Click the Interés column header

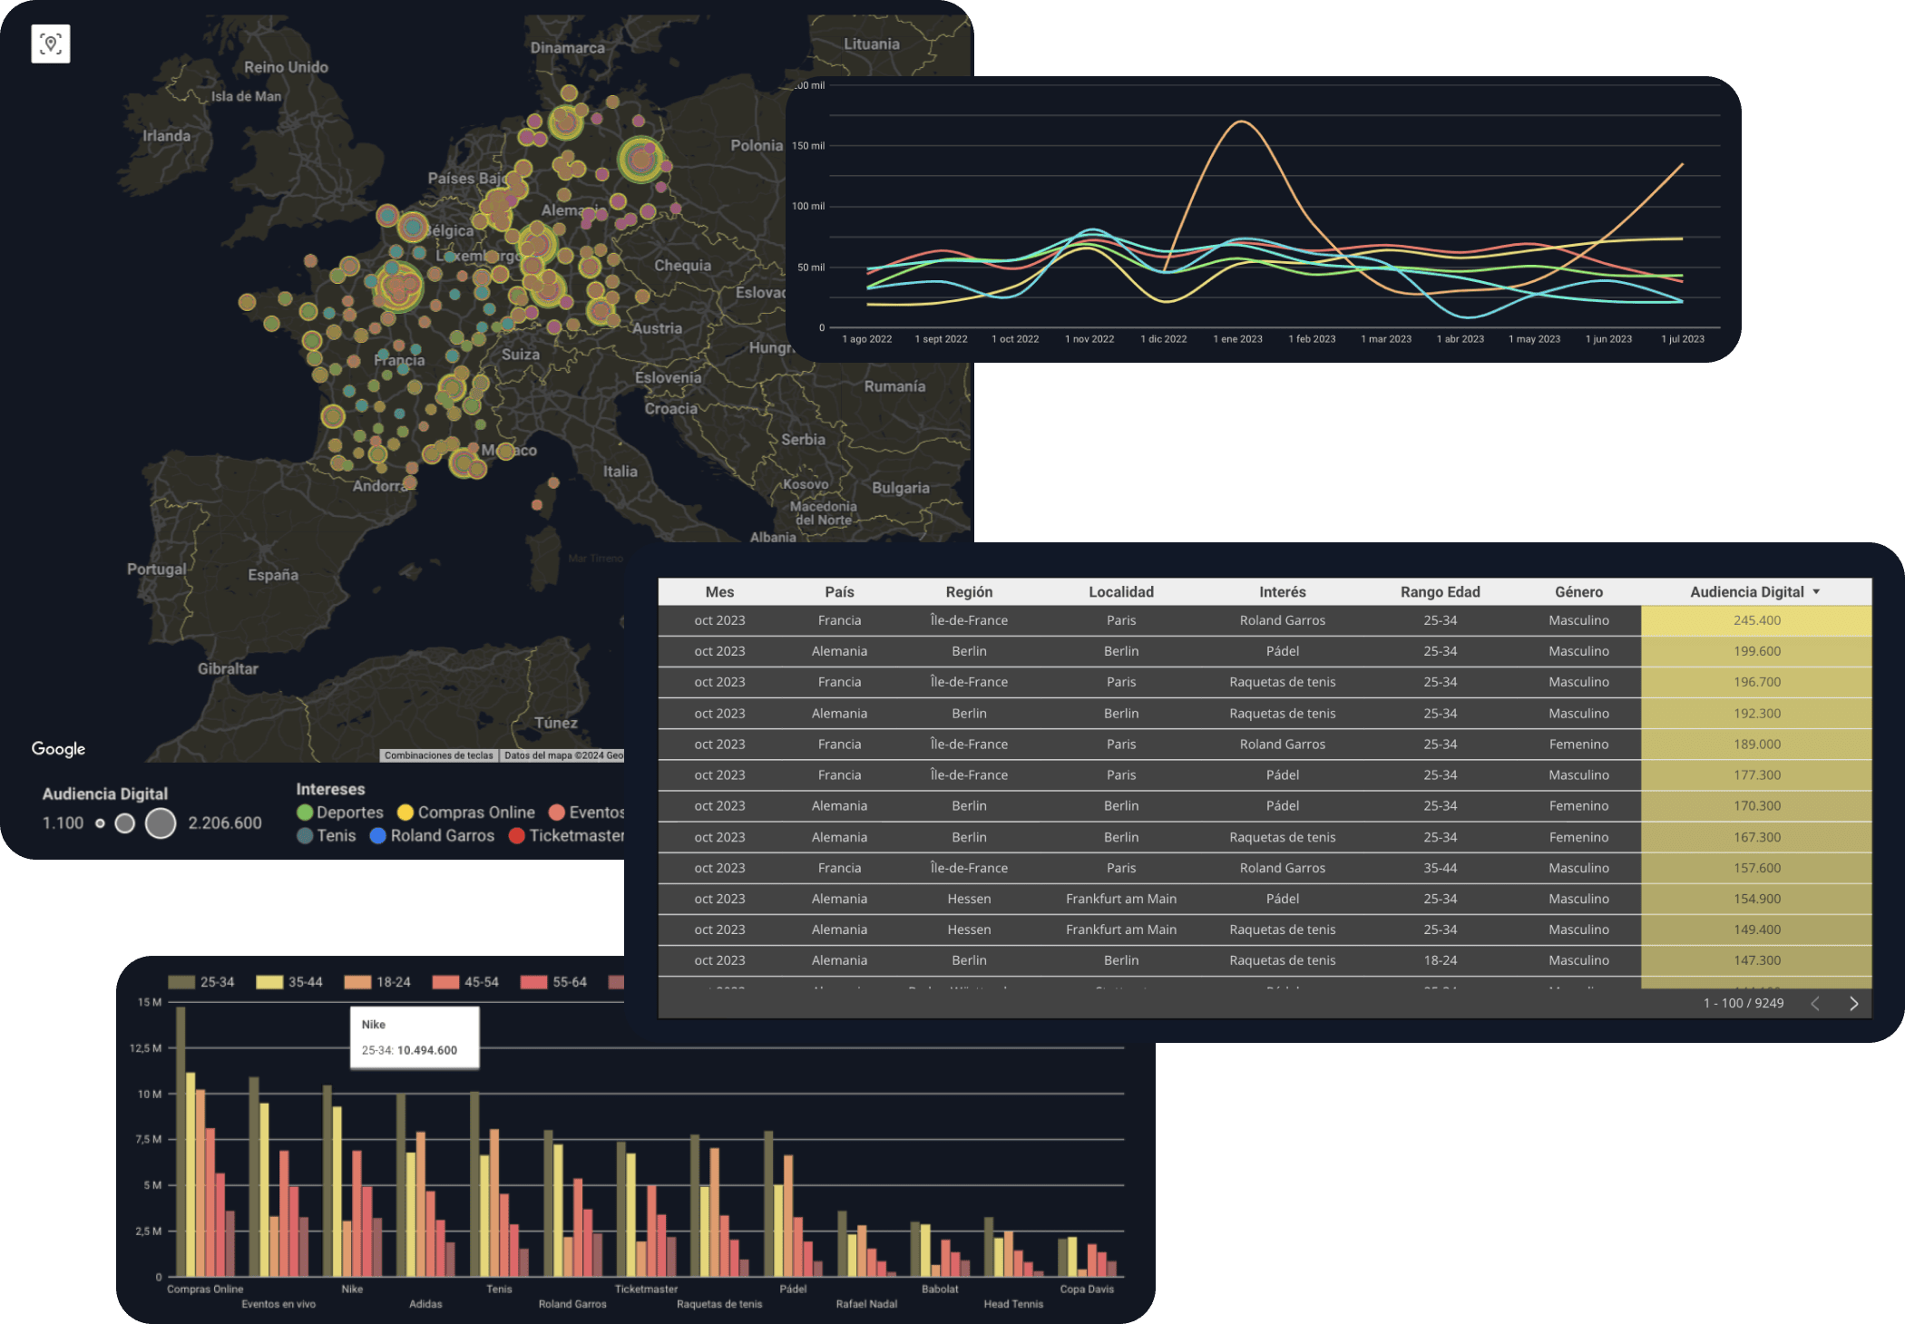[x=1282, y=592]
